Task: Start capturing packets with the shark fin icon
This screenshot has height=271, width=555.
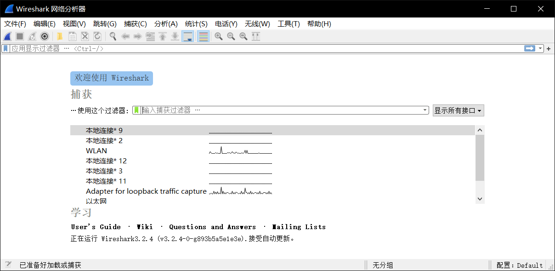Action: pos(7,36)
